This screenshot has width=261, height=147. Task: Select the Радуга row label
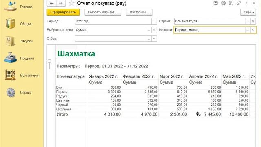pos(62,96)
